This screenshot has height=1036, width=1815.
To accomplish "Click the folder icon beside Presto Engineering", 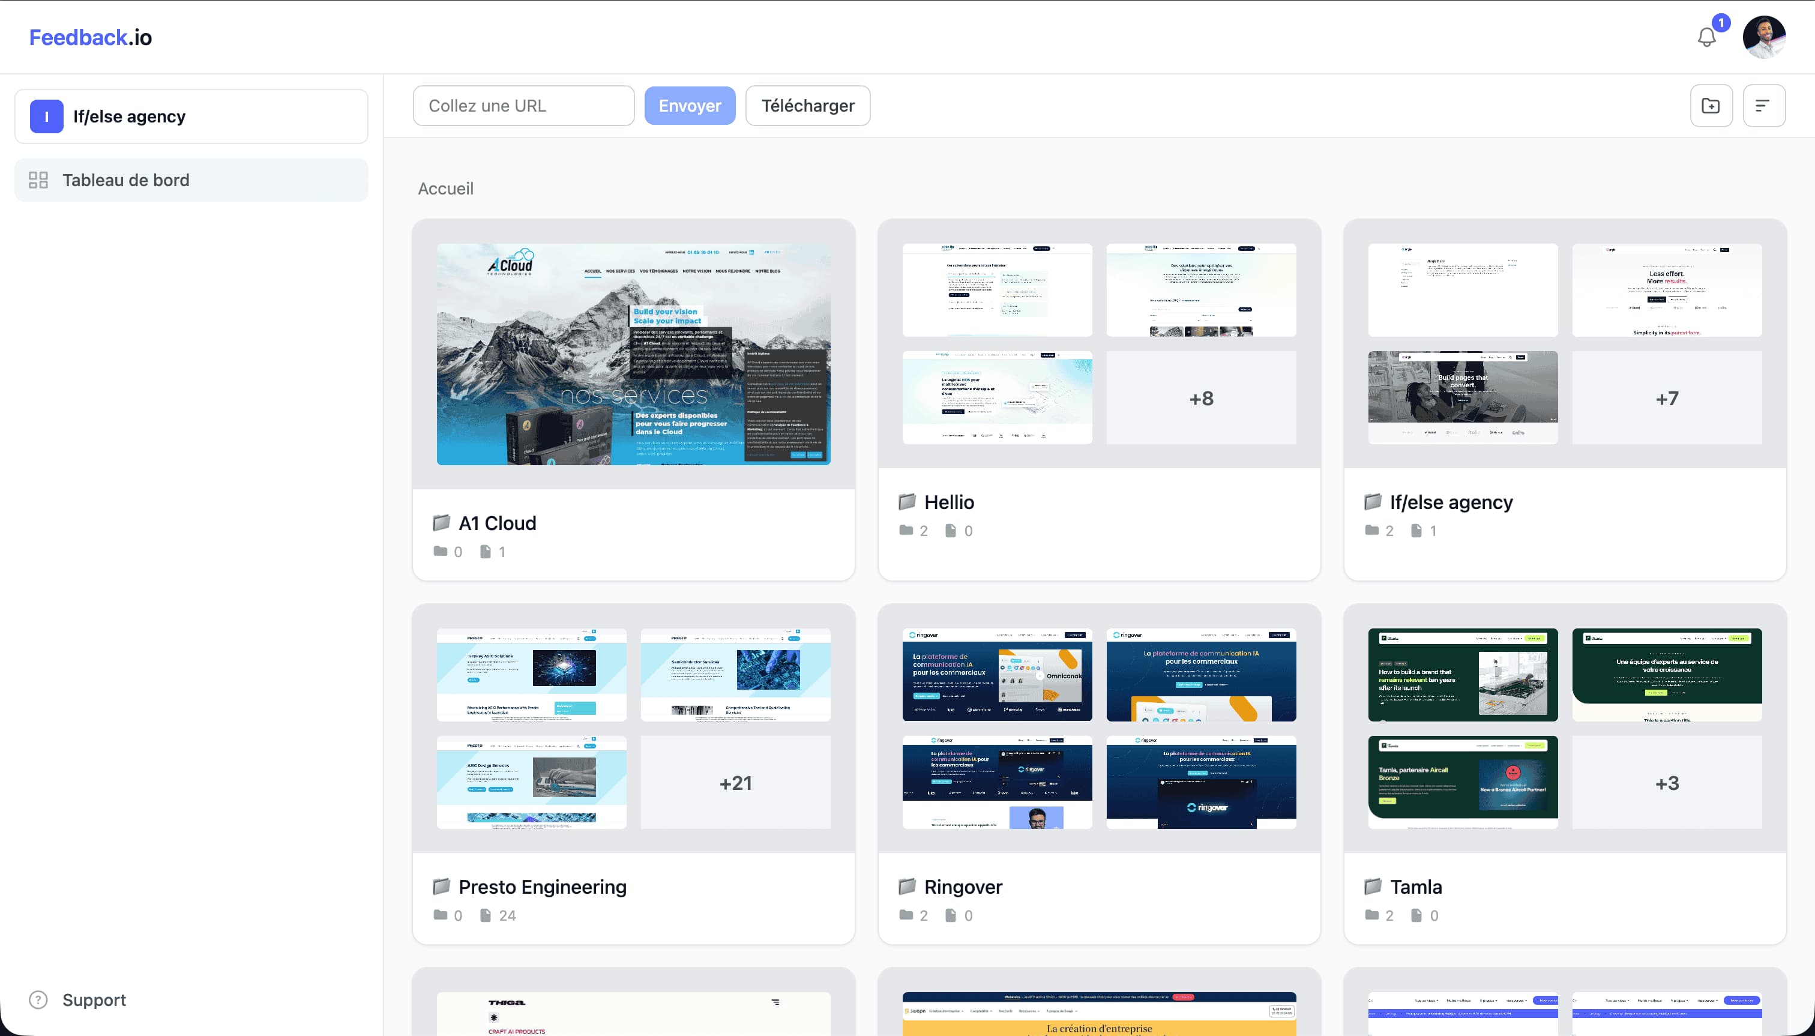I will (x=441, y=887).
